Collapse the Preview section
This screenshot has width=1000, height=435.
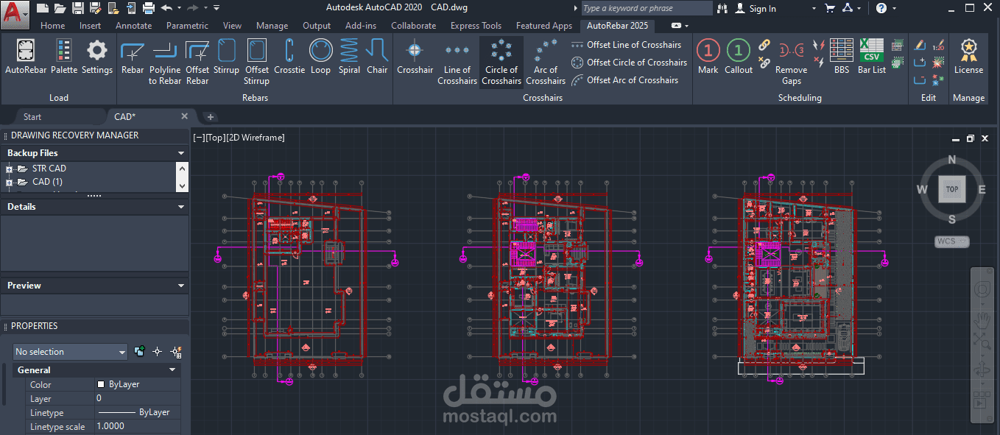pos(181,286)
